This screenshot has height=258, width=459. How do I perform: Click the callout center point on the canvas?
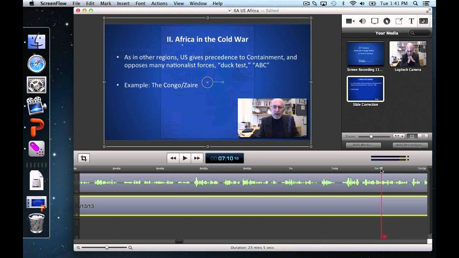(207, 82)
